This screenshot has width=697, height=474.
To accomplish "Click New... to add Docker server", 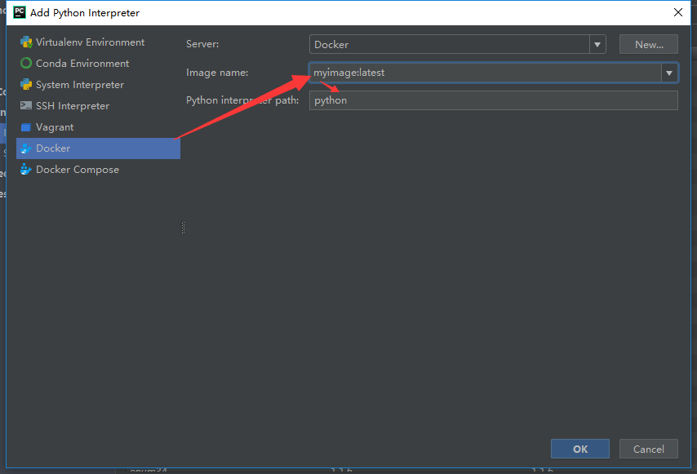I will coord(649,44).
